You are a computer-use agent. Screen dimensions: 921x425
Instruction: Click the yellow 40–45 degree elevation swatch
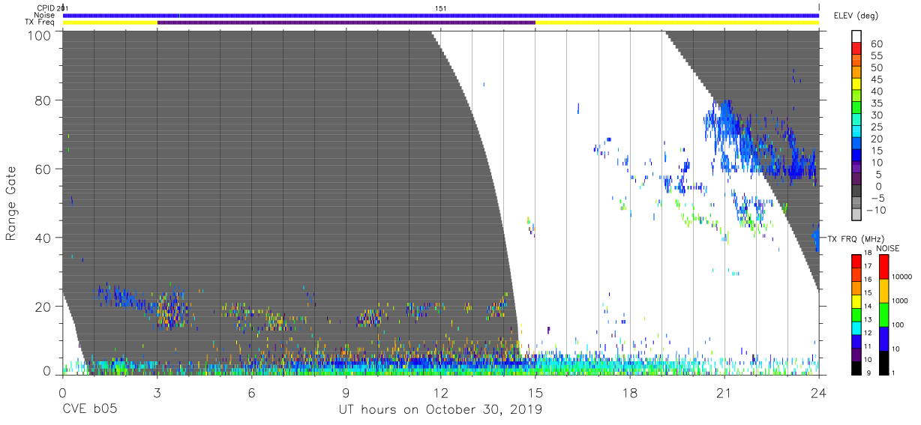(856, 85)
